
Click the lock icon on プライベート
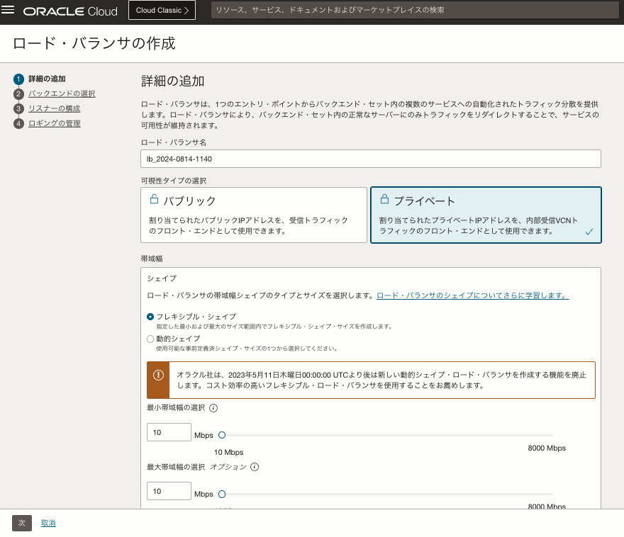click(x=384, y=199)
